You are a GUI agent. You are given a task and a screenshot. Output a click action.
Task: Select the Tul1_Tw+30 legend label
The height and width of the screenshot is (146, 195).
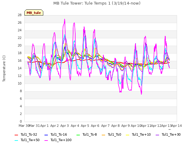(171, 134)
